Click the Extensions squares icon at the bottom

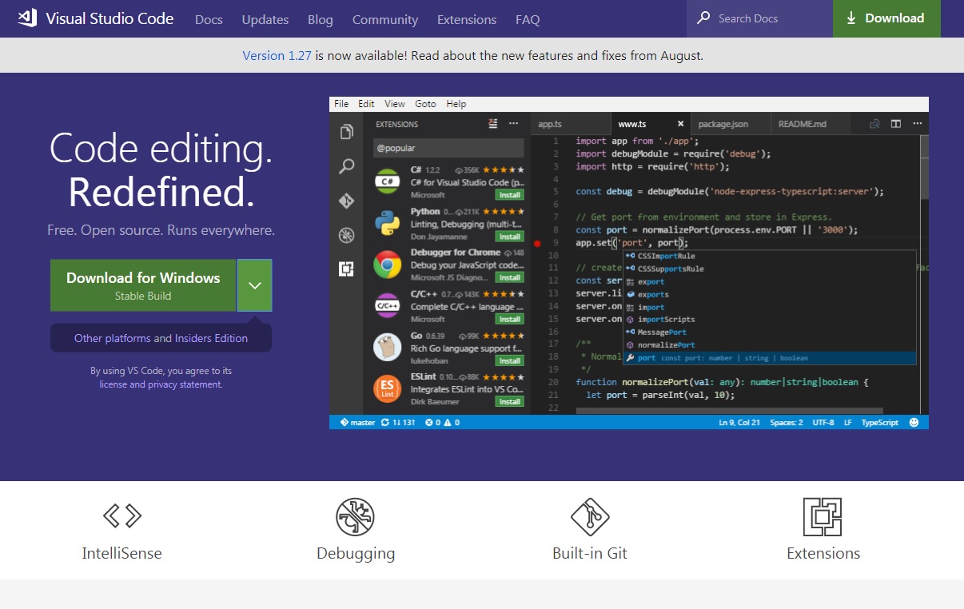point(823,517)
